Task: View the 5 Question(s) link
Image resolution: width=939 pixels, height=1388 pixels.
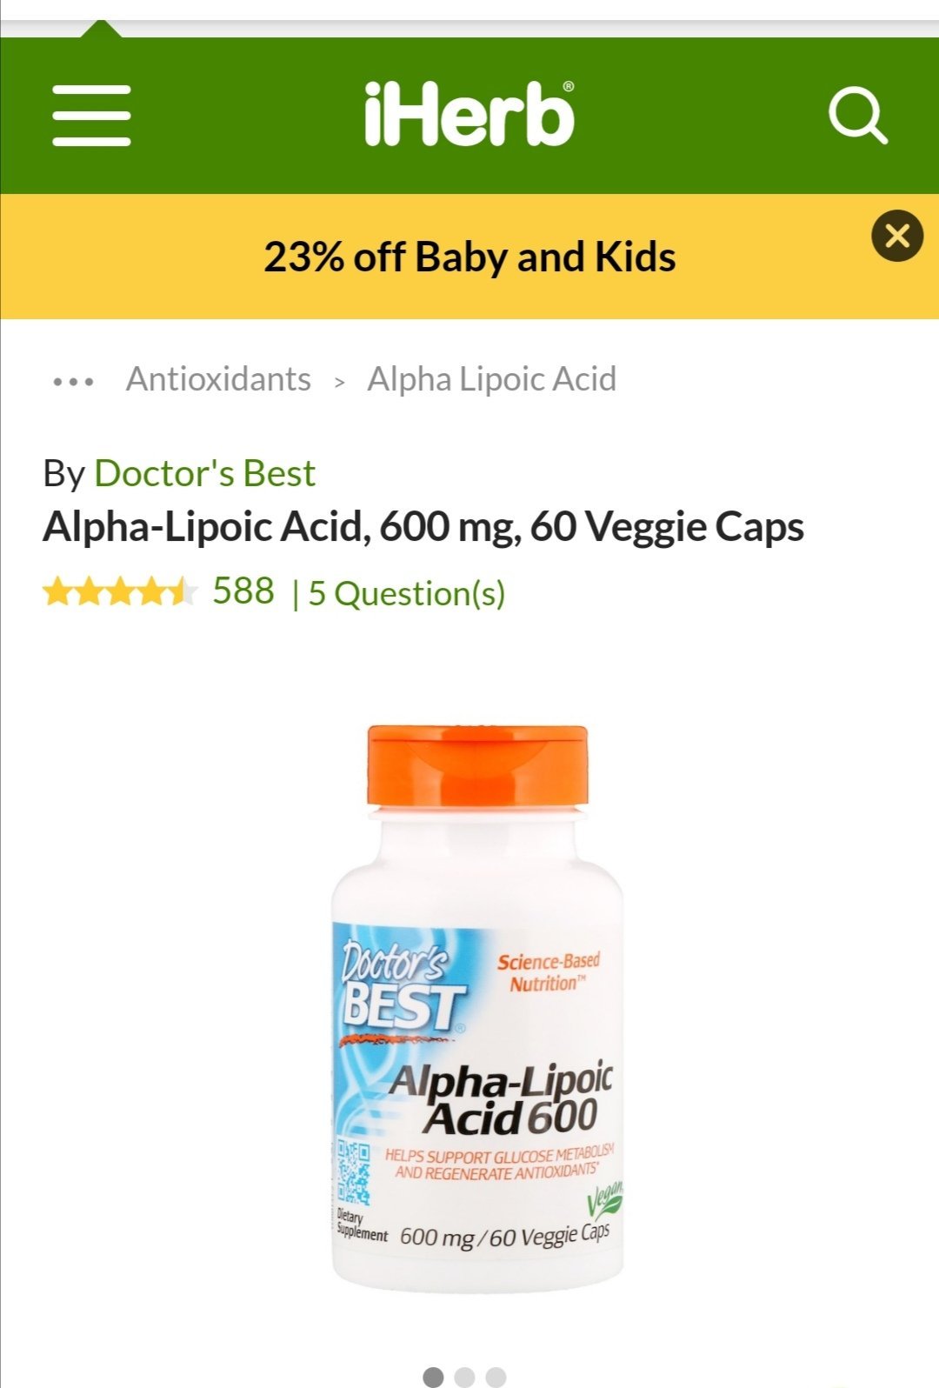Action: [406, 593]
